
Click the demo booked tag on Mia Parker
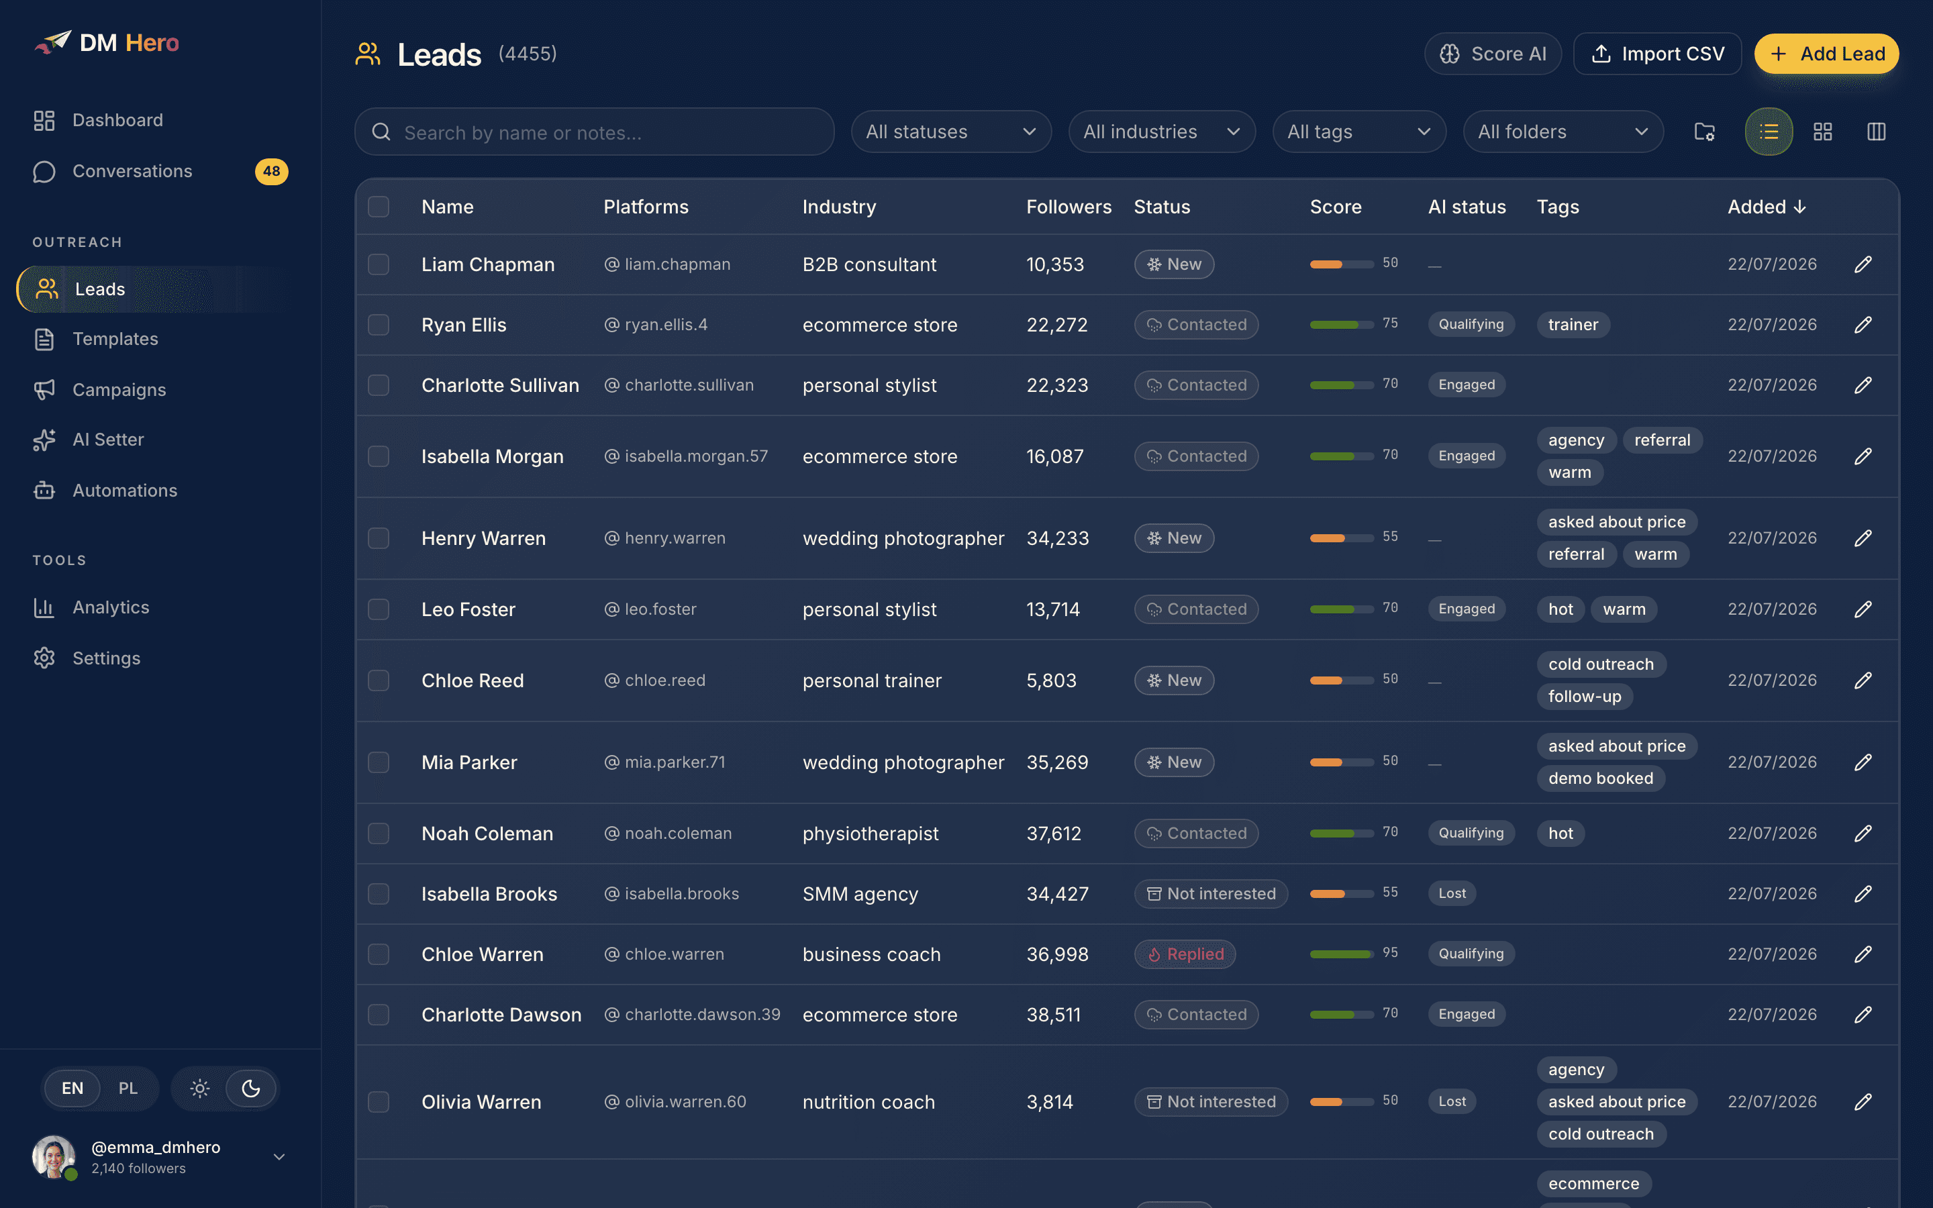(x=1601, y=778)
